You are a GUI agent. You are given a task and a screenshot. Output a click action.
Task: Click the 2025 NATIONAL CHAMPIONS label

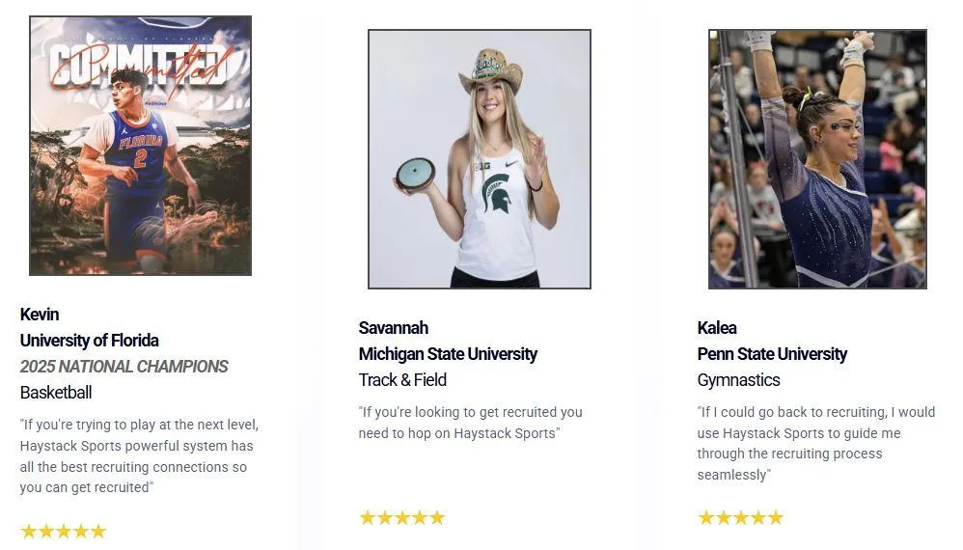pyautogui.click(x=124, y=367)
